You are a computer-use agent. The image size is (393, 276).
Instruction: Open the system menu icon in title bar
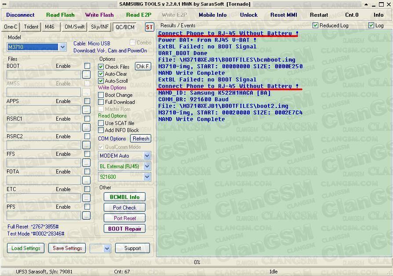pos(4,4)
